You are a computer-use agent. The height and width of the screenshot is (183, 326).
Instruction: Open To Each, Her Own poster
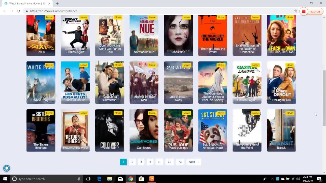click(281, 35)
